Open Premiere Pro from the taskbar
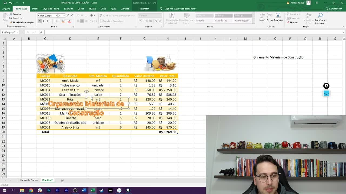Screen dimensions: 346x194 [x=57, y=190]
